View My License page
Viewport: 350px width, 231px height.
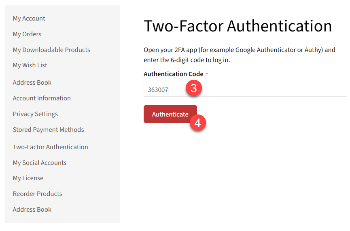(x=28, y=178)
